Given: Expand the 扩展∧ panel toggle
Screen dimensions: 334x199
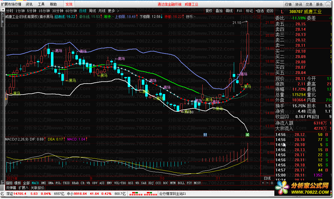Looking at the screenshot, I should [x=23, y=188].
